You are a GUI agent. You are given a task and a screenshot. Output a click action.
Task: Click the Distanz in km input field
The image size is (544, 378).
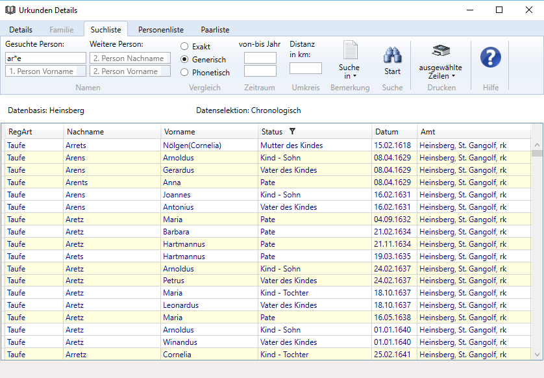coord(305,68)
